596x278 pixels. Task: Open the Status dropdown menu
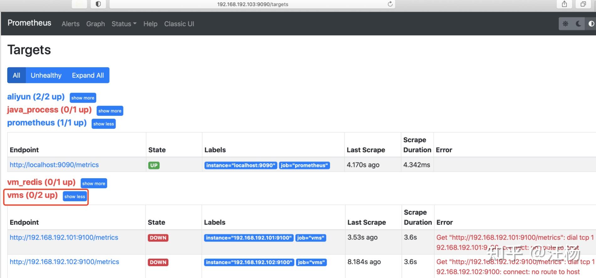(124, 24)
